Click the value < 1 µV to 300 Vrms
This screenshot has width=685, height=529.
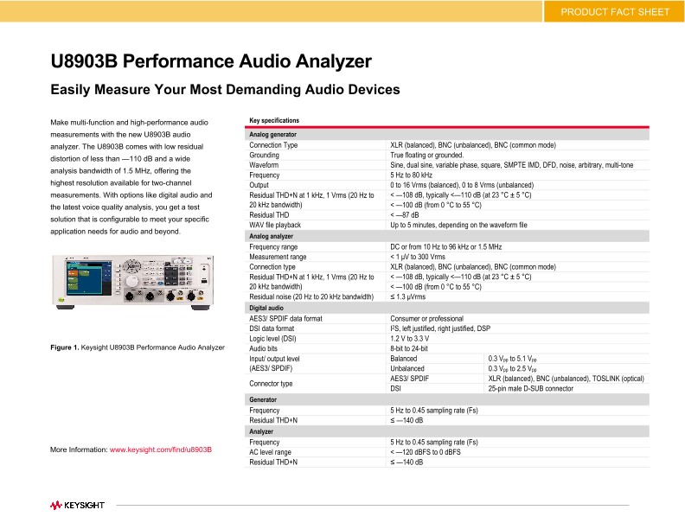(417, 257)
